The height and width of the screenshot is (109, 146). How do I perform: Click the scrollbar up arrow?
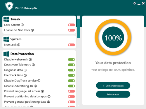(x=79, y=17)
